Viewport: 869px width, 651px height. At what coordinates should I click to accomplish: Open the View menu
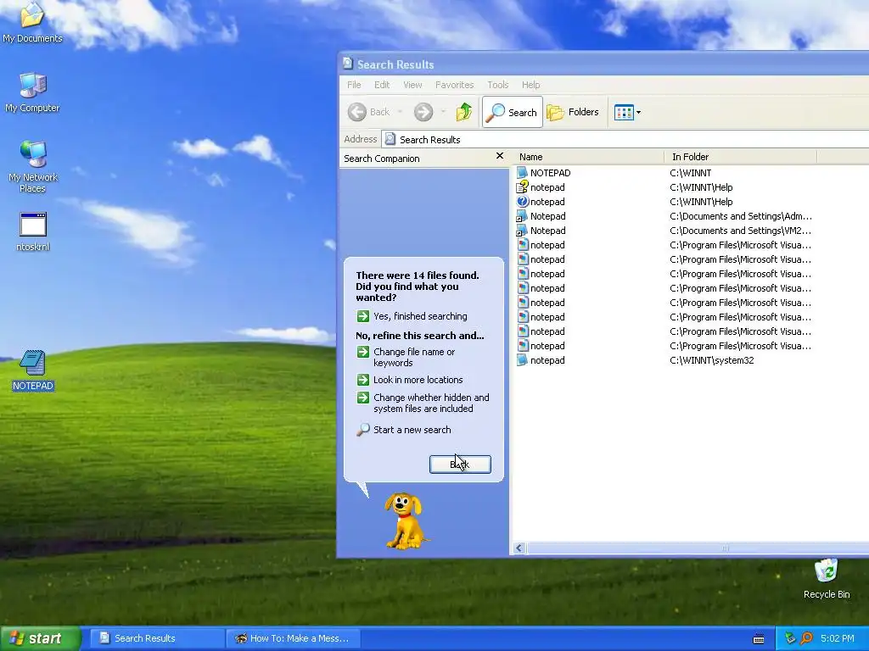pyautogui.click(x=412, y=85)
